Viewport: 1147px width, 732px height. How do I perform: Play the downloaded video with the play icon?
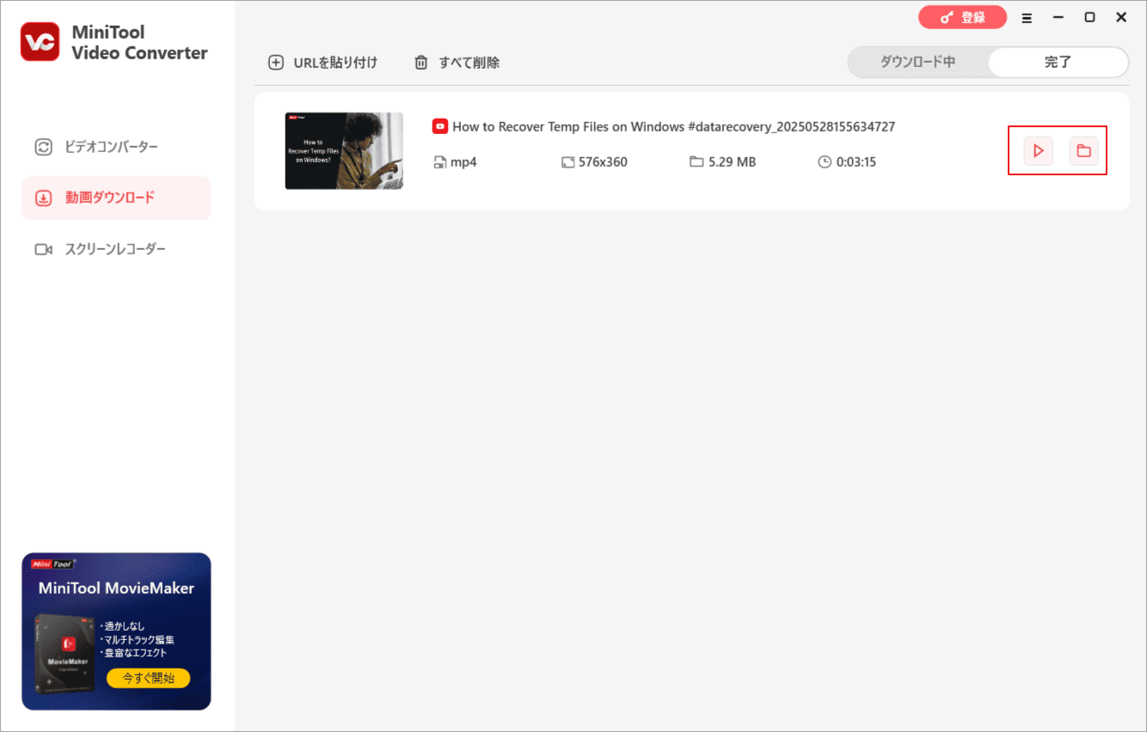point(1039,151)
